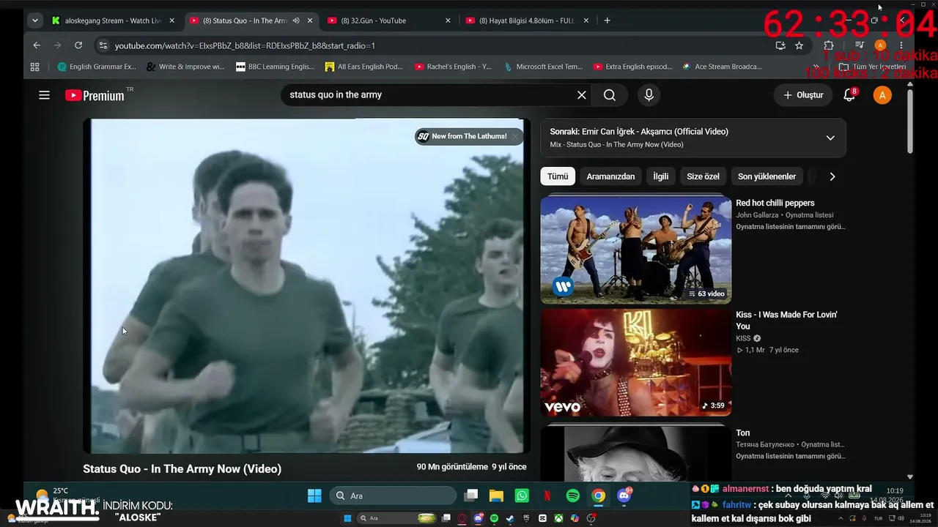Go back to the previous page in Chrome

click(x=37, y=45)
